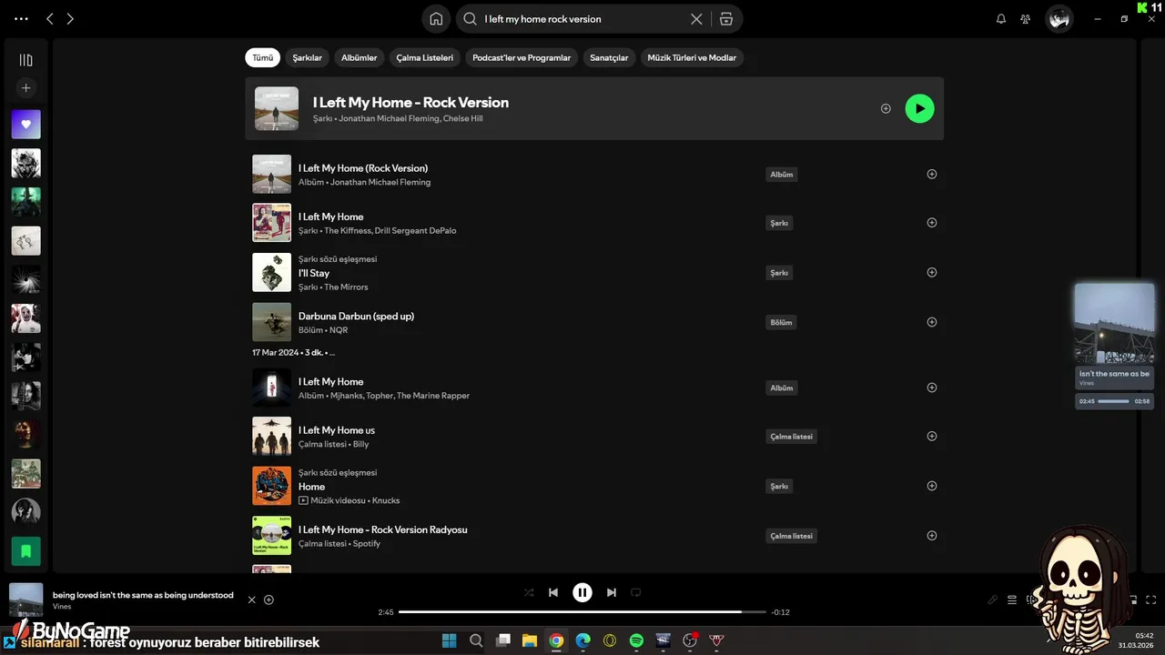
Task: Open Darbuna Darbun (sped up) episode
Action: tap(356, 316)
